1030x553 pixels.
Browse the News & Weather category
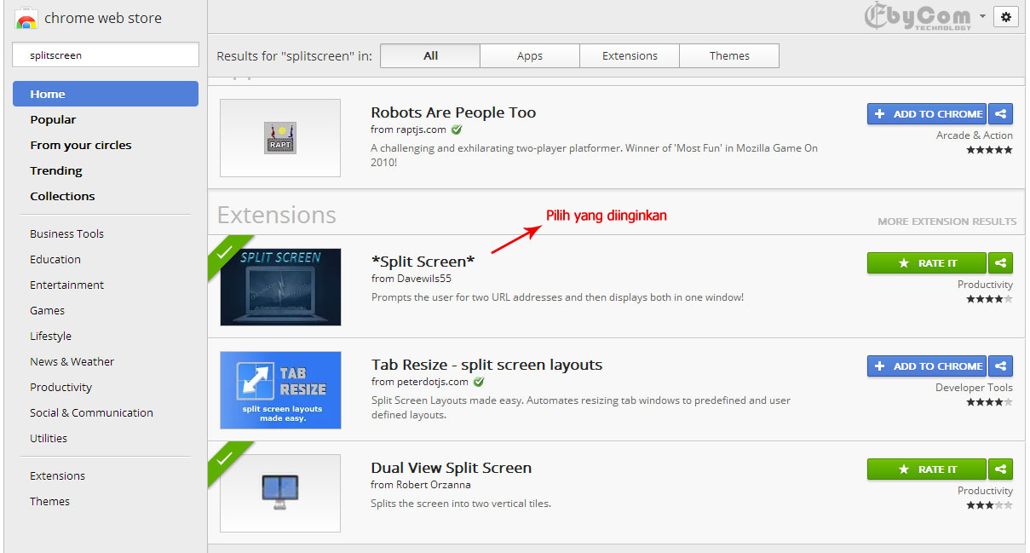pos(72,361)
